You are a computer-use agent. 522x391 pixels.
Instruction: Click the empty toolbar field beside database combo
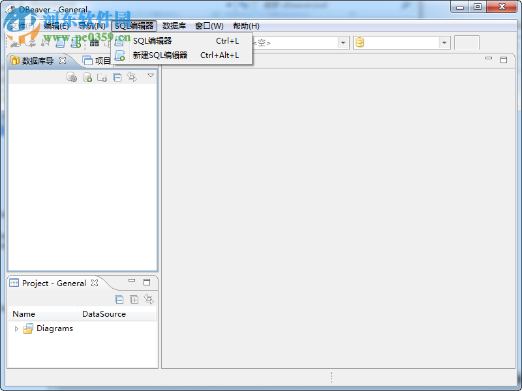pos(467,42)
